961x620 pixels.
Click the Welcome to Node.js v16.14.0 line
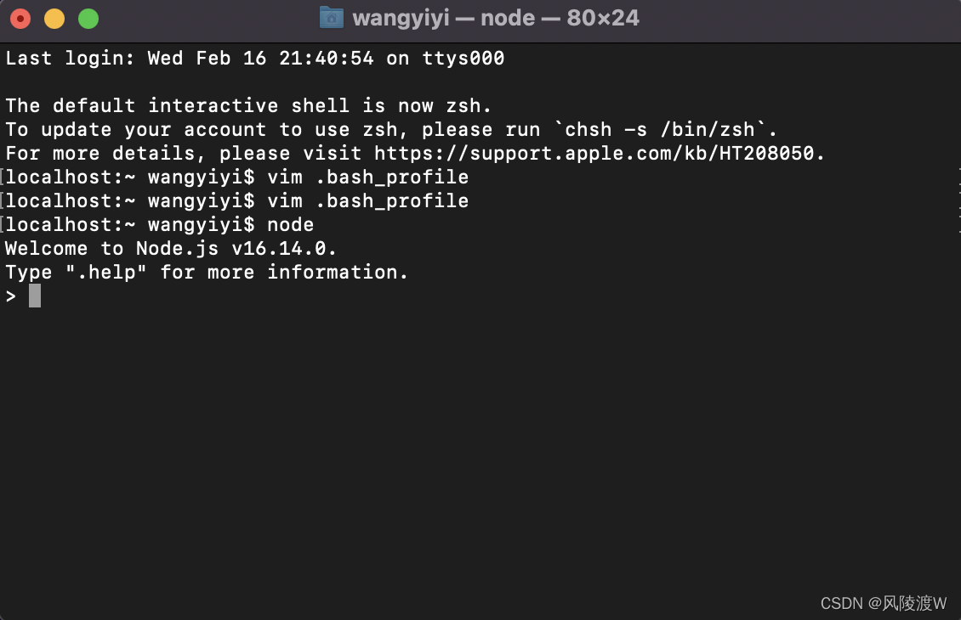point(171,249)
